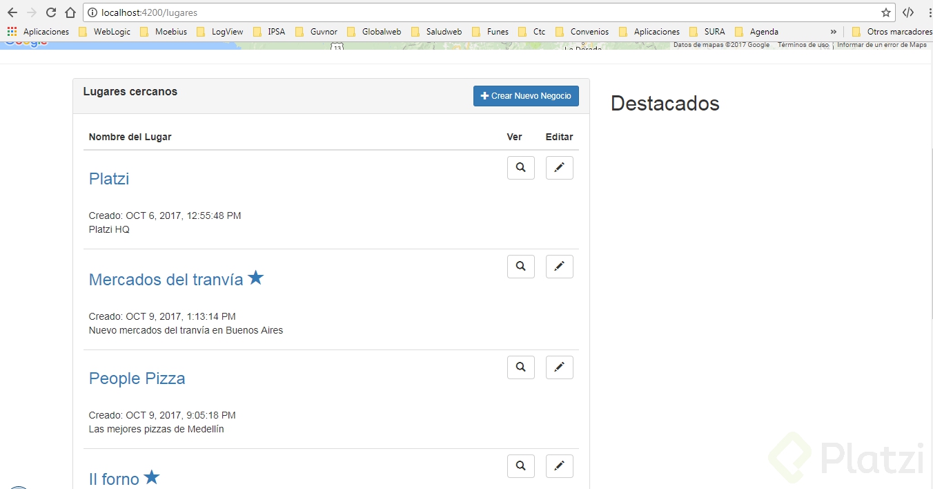
Task: Open the Moebius bookmark folder
Action: [x=164, y=32]
